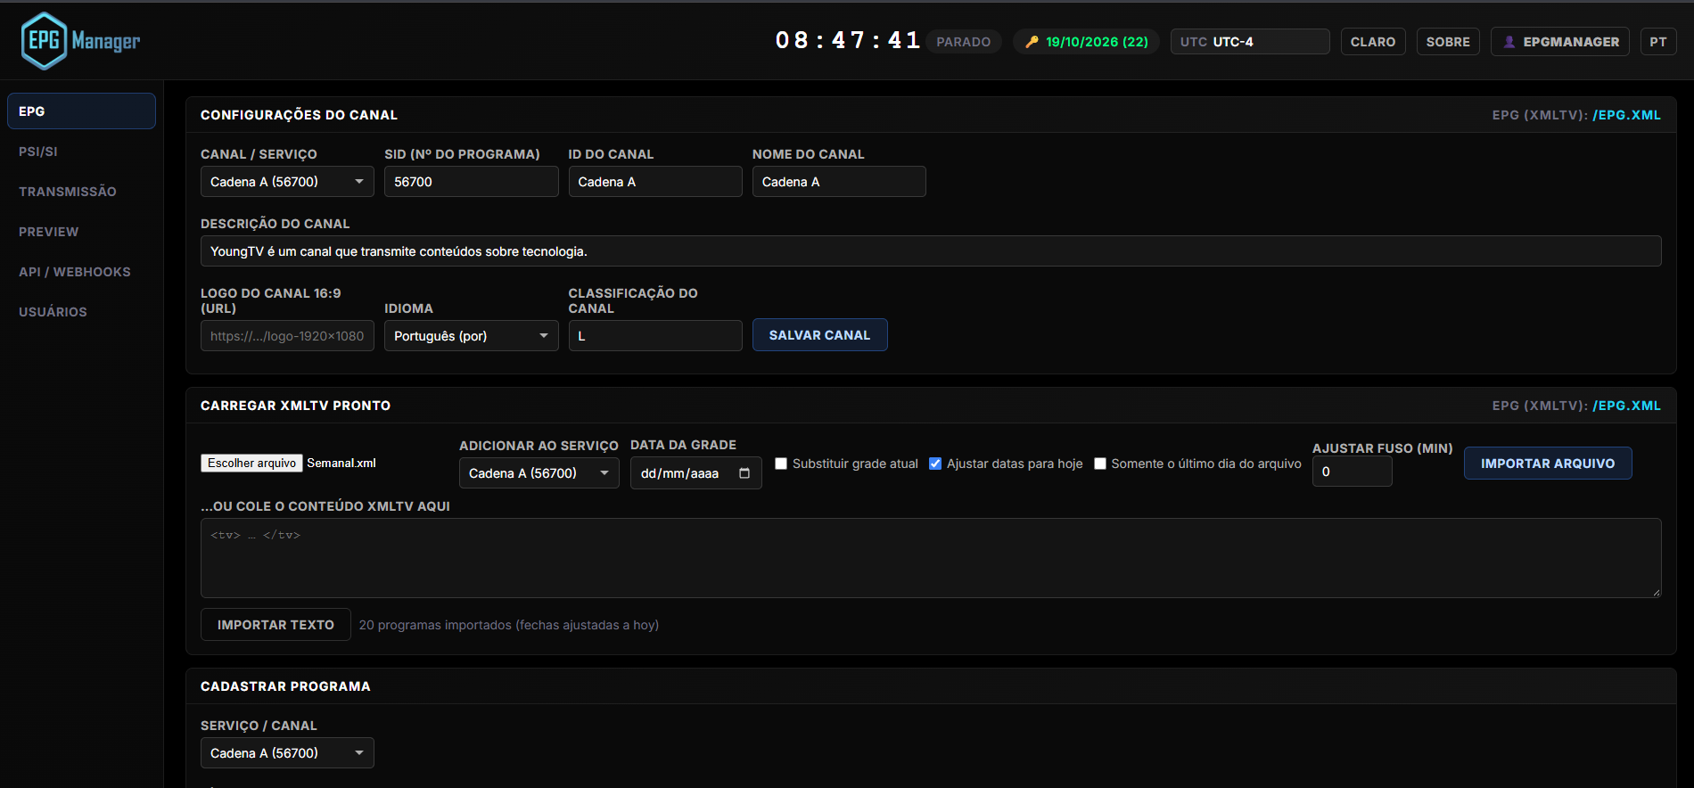Expand the Adicionar ao Serviço dropdown
This screenshot has height=788, width=1694.
tap(539, 473)
